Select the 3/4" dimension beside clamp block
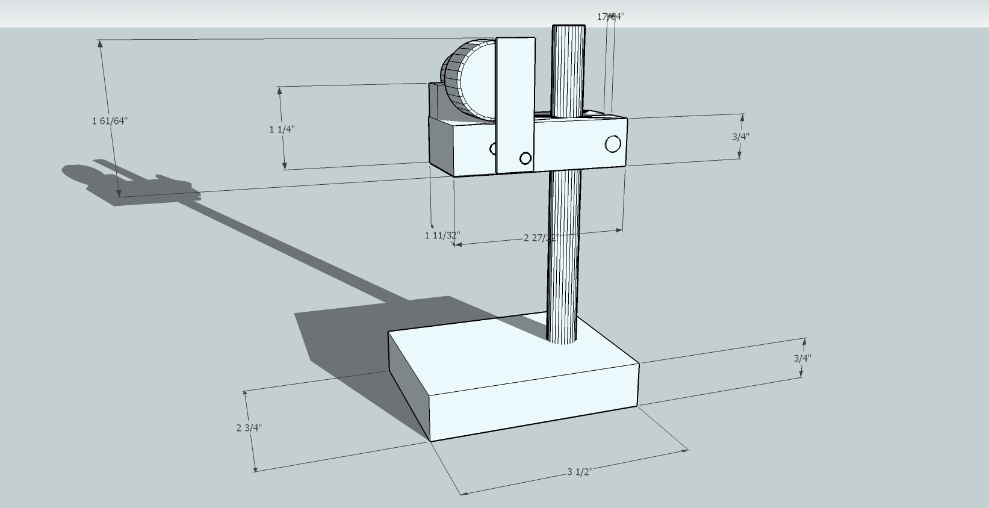The width and height of the screenshot is (989, 508). pos(740,137)
